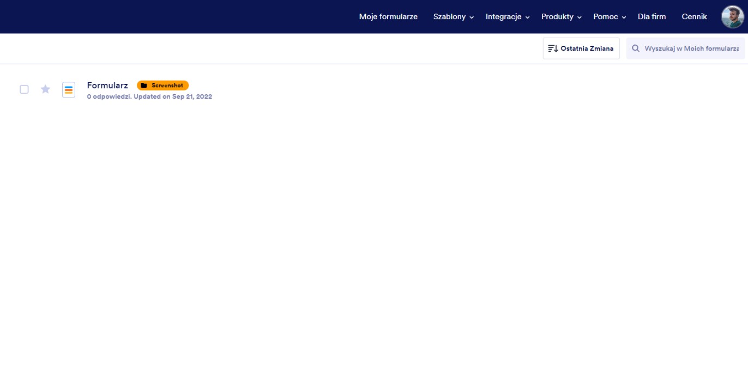
Task: Expand the Pomoc dropdown menu
Action: (x=610, y=17)
